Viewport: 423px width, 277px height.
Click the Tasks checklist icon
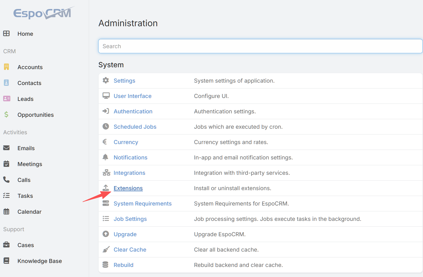coord(6,195)
